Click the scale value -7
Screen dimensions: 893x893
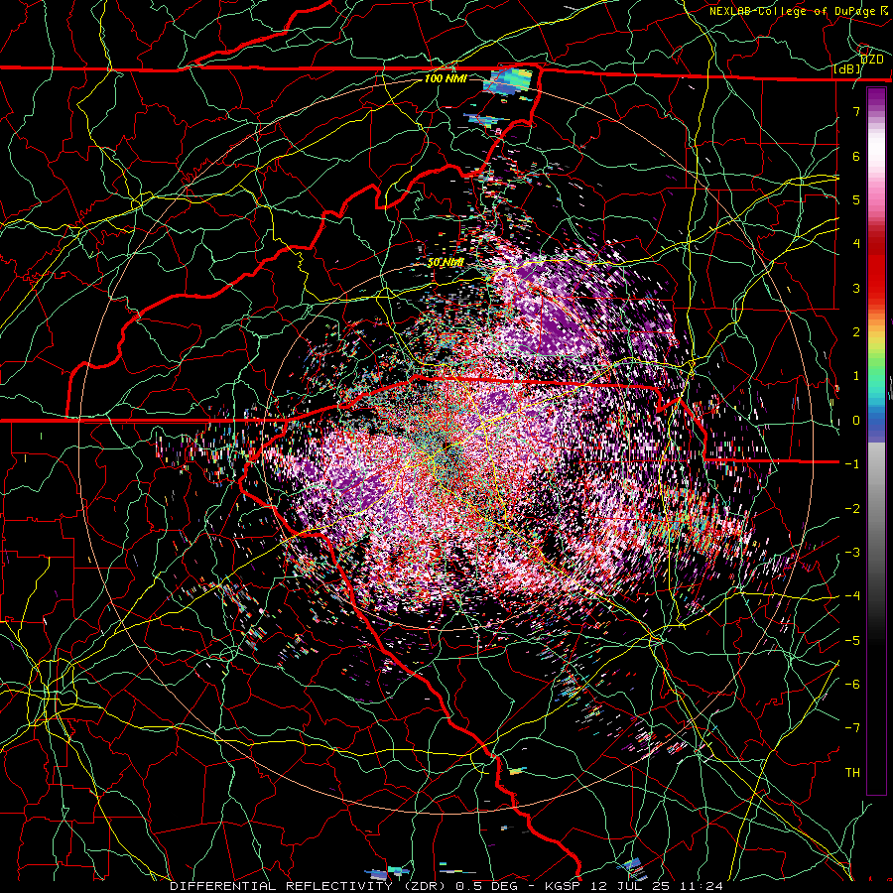click(852, 728)
